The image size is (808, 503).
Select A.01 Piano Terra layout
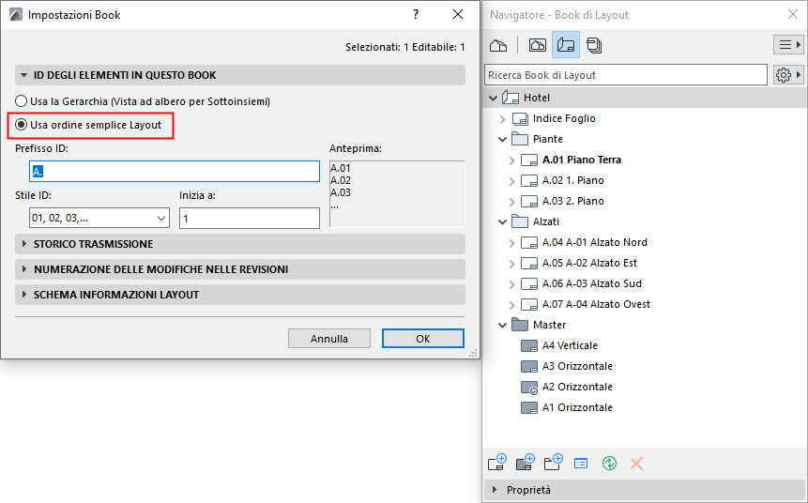[x=581, y=160]
